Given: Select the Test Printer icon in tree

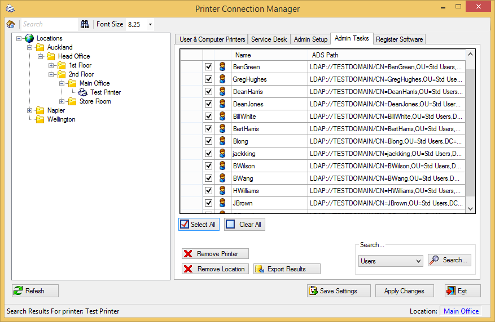Looking at the screenshot, I should (x=83, y=92).
